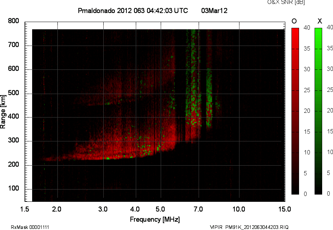This screenshot has height=230, width=333.
Task: Click the frequency tick label '4.0'
Action: [135, 209]
